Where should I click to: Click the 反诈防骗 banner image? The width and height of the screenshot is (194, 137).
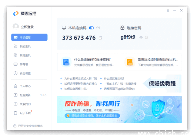[x=119, y=109]
